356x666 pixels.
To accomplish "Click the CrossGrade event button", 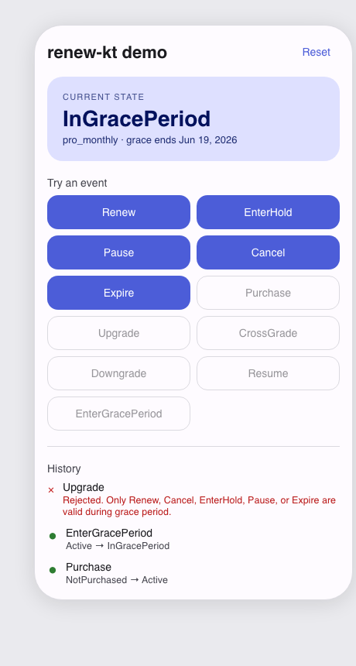I will click(269, 334).
